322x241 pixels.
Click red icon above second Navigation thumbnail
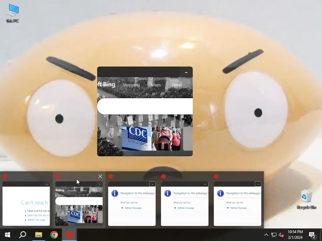[164, 176]
